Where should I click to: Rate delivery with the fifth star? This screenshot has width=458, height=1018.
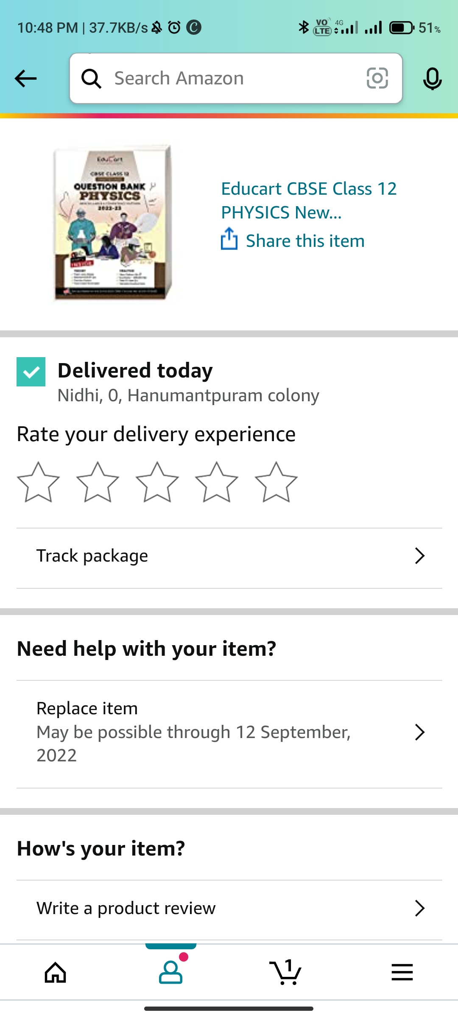click(x=276, y=482)
